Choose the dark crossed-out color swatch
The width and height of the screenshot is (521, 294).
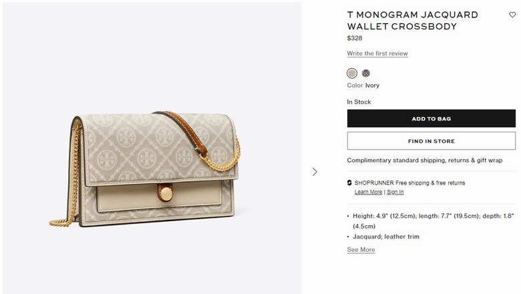pos(366,73)
